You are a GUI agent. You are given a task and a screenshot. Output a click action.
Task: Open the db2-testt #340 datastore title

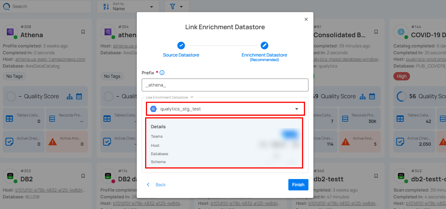pos(329,179)
